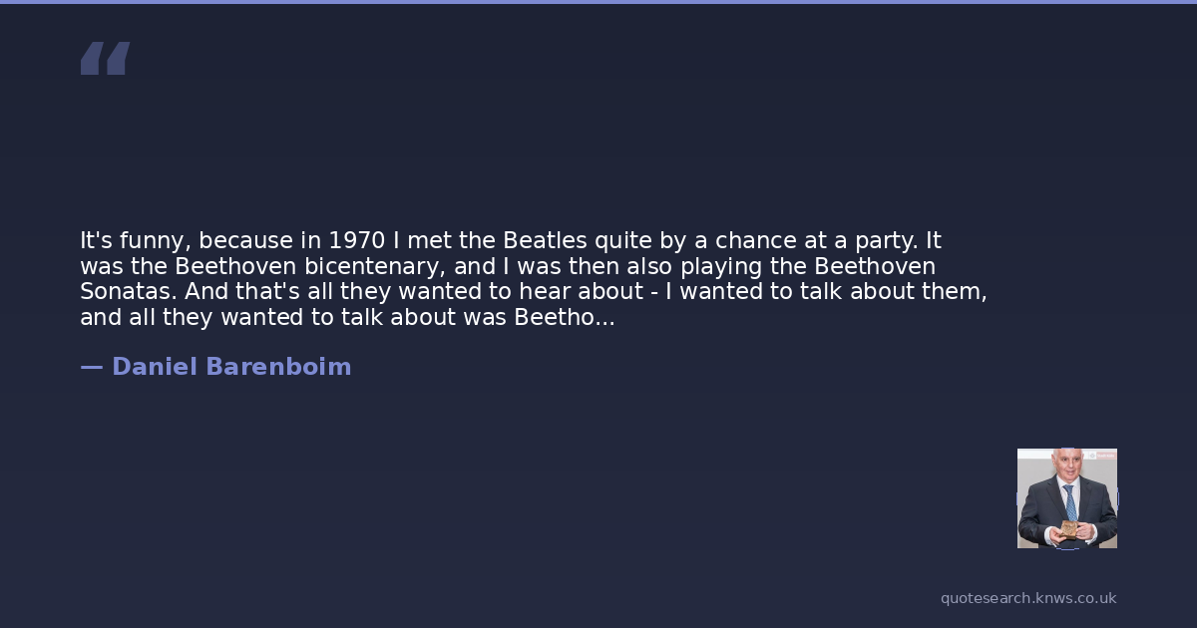Click the year "1970" in the quote
This screenshot has height=628, width=1197.
pyautogui.click(x=357, y=241)
